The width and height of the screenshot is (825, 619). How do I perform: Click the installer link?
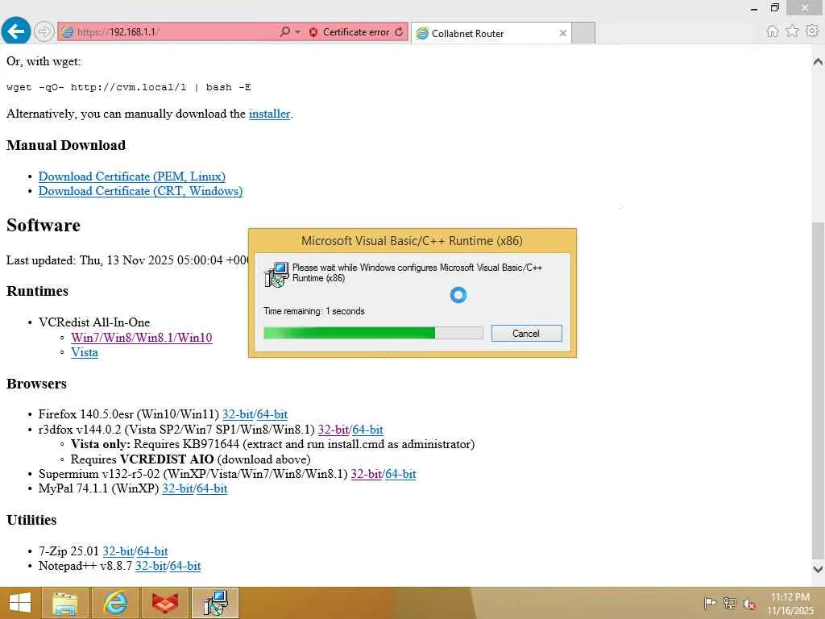point(269,114)
